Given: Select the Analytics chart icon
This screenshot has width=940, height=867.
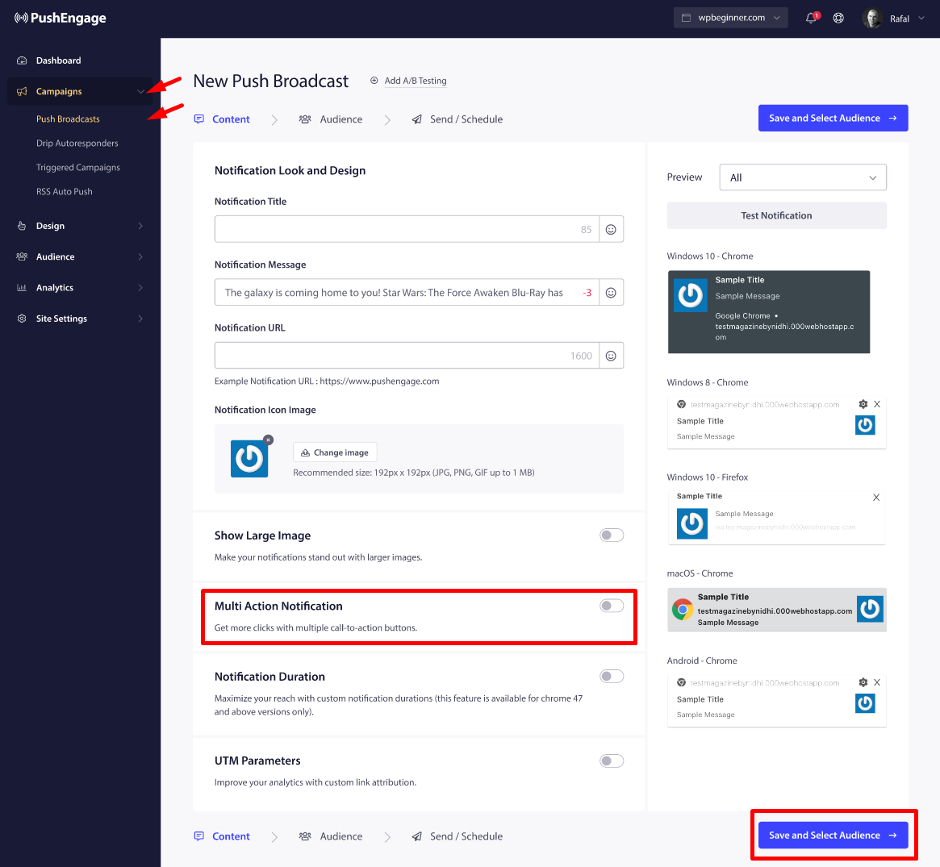Looking at the screenshot, I should (x=22, y=287).
